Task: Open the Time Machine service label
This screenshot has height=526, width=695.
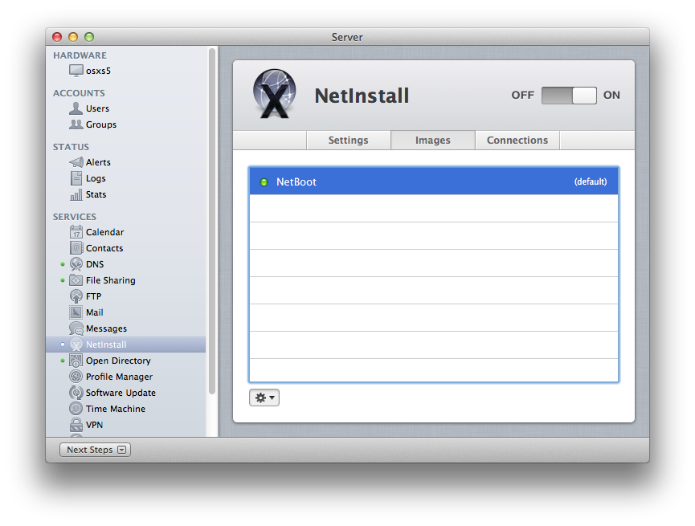Action: click(116, 409)
